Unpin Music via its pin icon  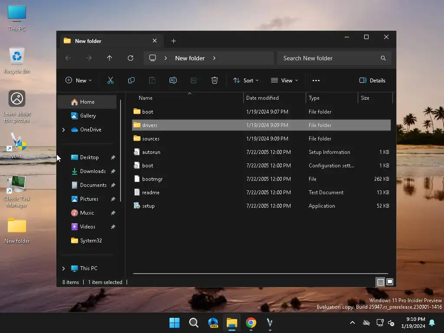click(x=113, y=213)
